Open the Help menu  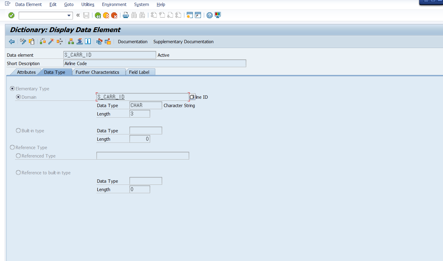(161, 4)
